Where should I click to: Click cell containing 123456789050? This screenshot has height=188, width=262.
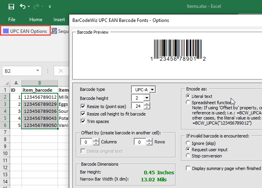click(x=40, y=125)
